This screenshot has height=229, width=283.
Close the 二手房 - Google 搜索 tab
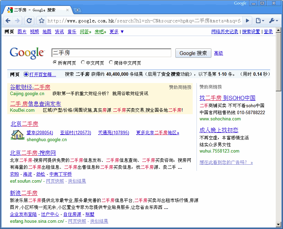coord(67,10)
